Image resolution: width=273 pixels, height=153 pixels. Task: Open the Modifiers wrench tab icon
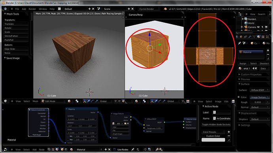tap(250, 37)
